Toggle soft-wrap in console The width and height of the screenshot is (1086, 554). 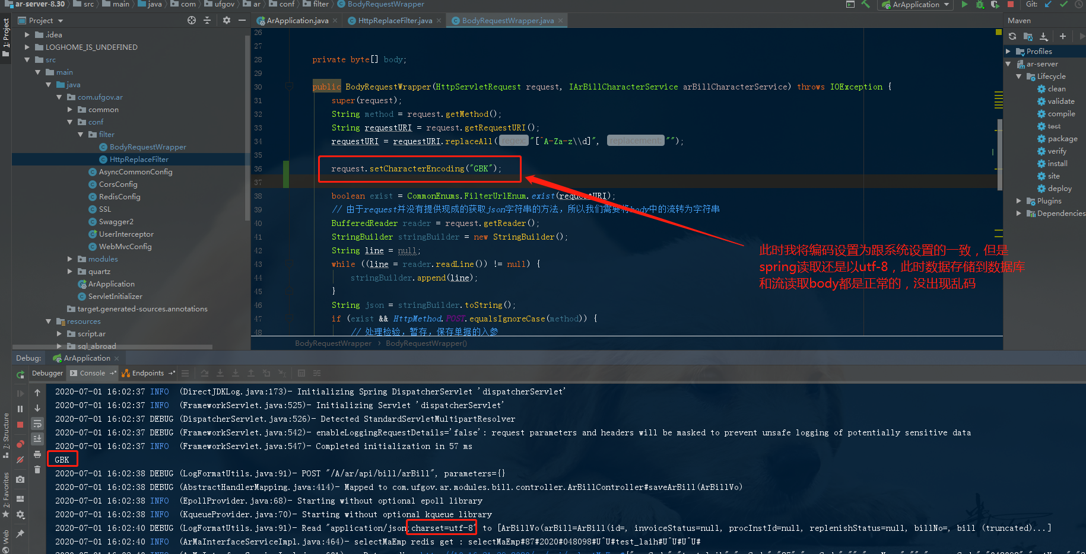(x=37, y=424)
